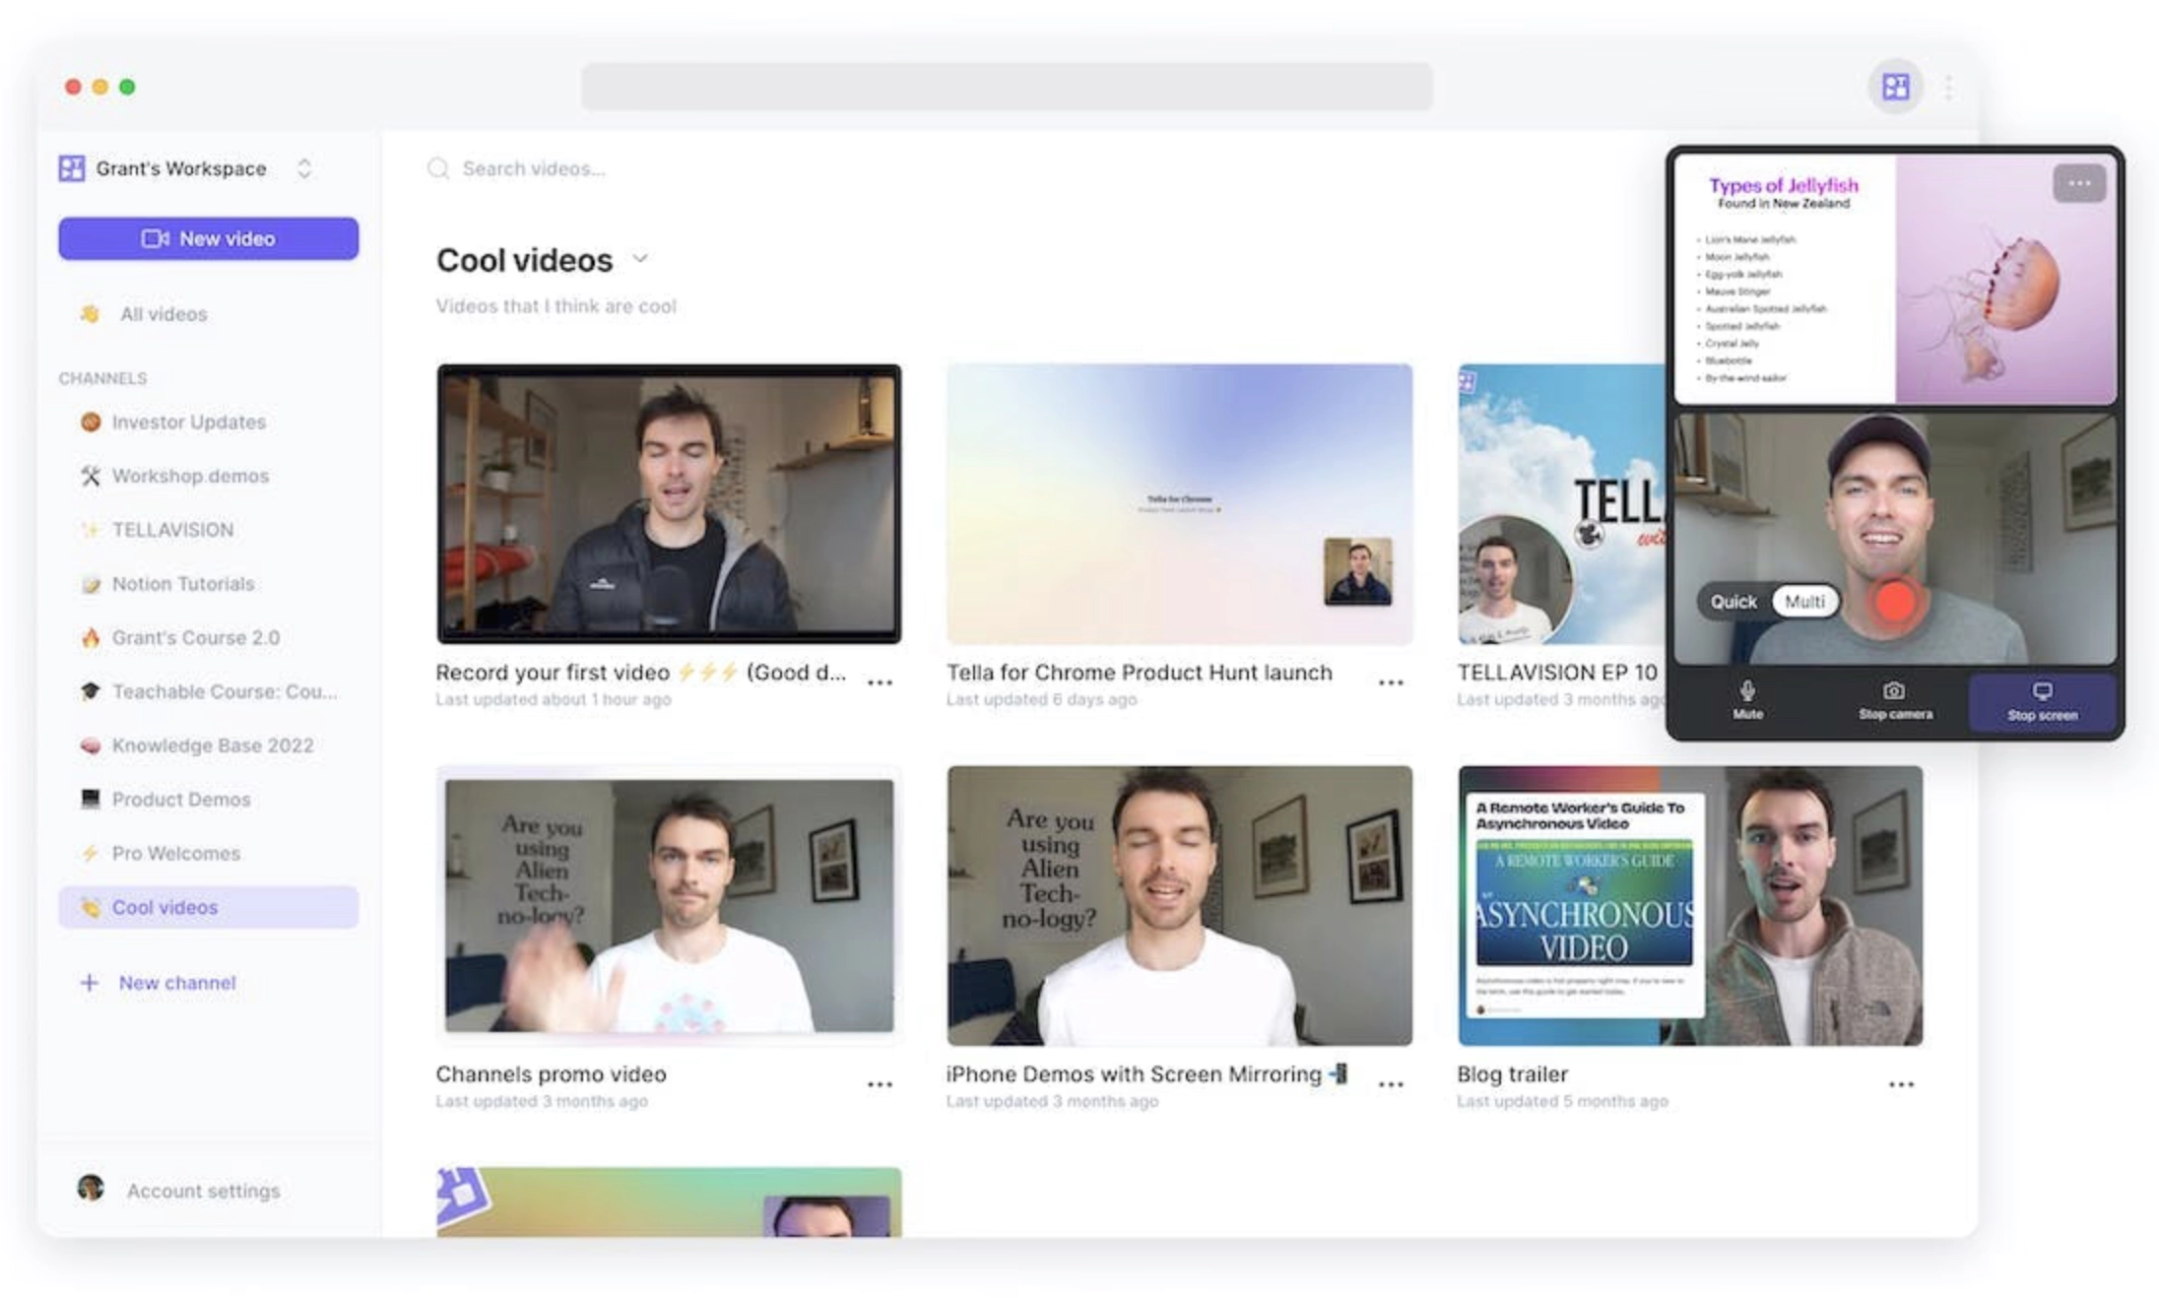Viewport: 2159px width, 1298px height.
Task: Click the memo icon beside Notion Tutorials
Action: 91,584
